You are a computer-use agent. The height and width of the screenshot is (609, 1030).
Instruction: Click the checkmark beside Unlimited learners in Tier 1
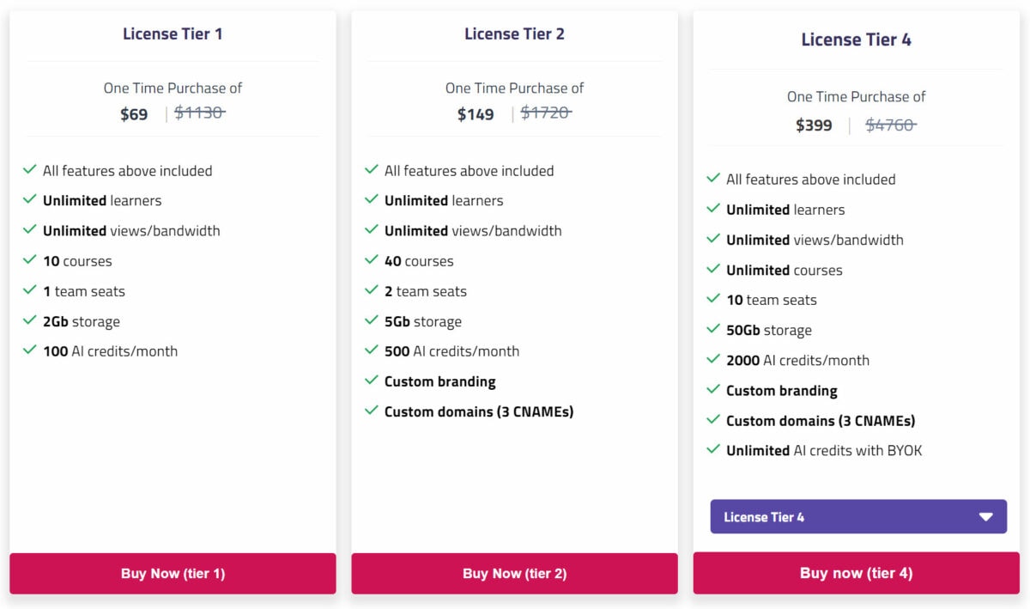(28, 200)
